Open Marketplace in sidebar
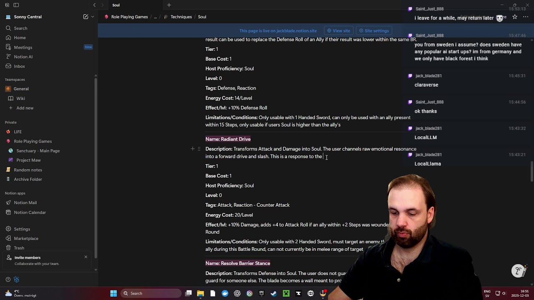534x300 pixels. coord(26,238)
